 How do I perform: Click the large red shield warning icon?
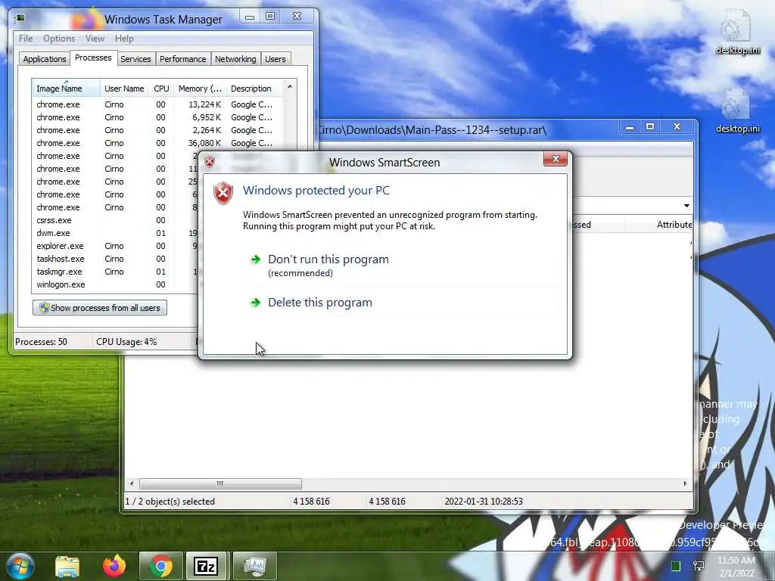click(223, 193)
